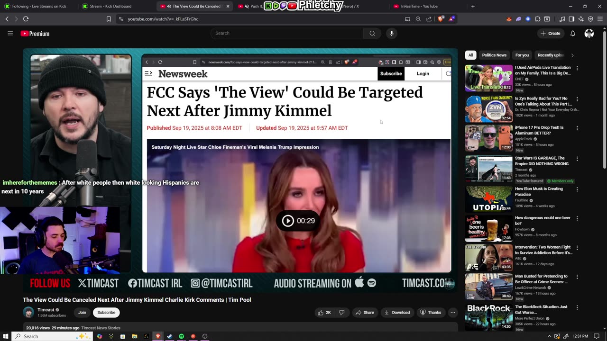
Task: Show hidden system tray icons chevron
Action: pyautogui.click(x=549, y=336)
